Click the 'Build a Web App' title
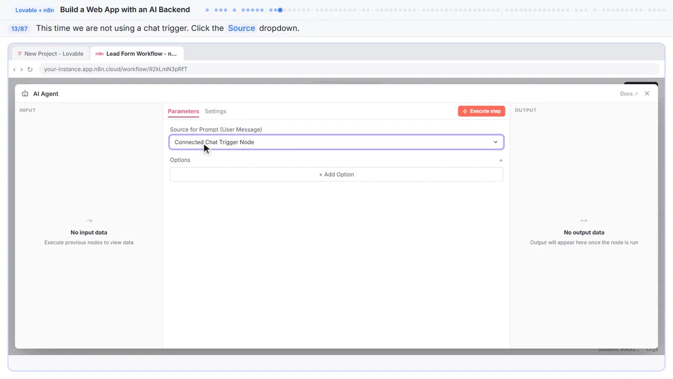 125,9
